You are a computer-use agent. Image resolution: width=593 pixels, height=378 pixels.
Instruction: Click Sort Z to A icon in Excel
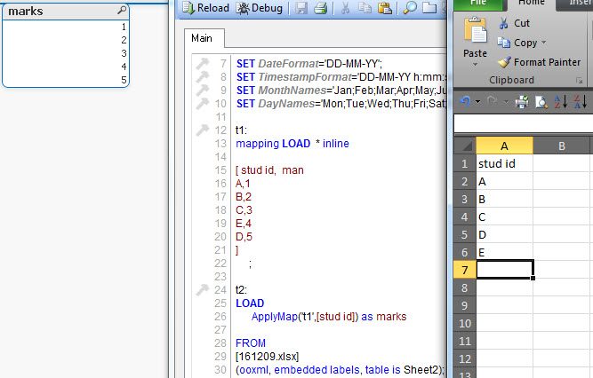point(580,101)
